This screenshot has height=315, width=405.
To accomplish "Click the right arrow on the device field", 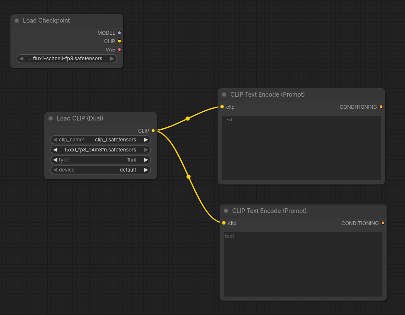I will 146,170.
